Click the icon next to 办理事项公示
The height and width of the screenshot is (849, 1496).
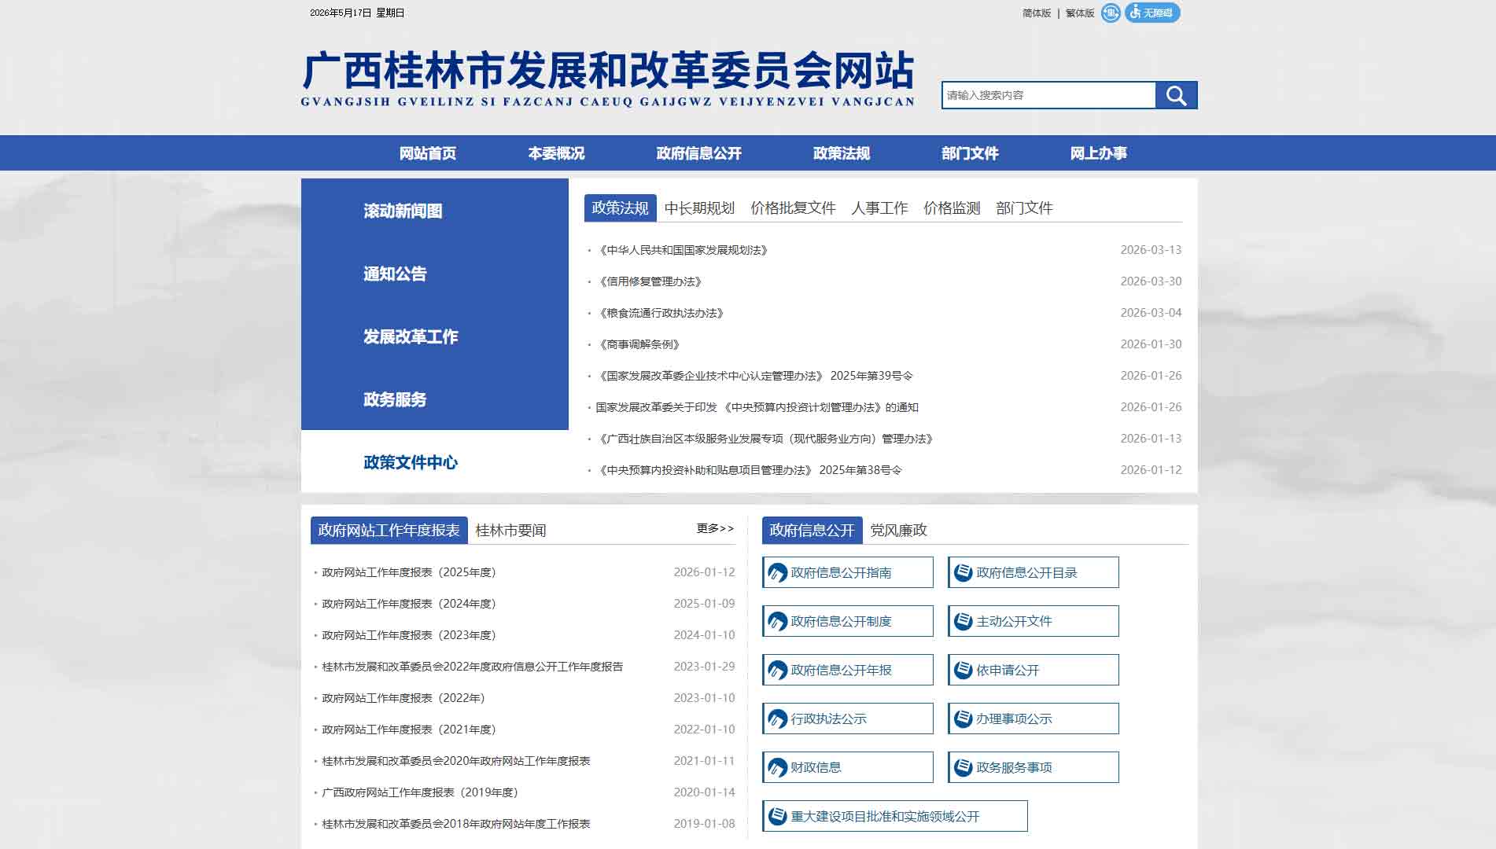(964, 719)
